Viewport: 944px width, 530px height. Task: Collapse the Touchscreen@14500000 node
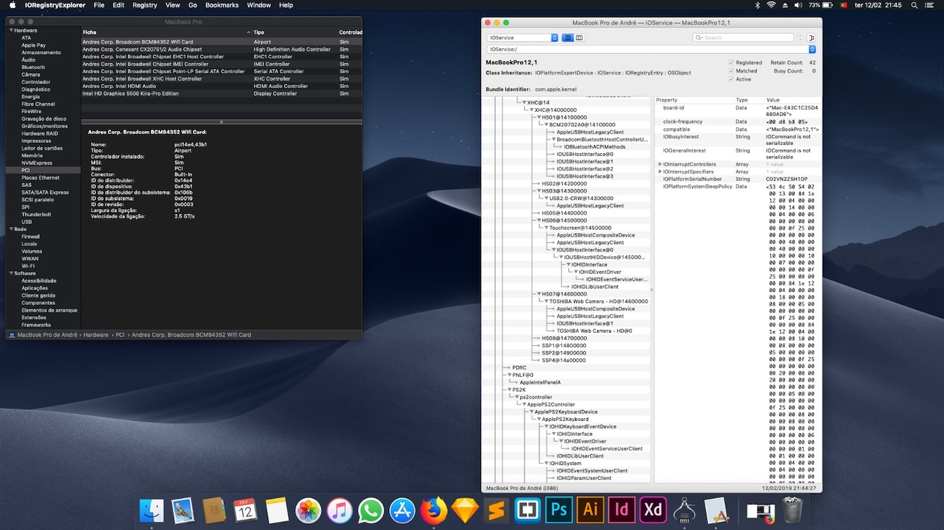click(x=546, y=228)
